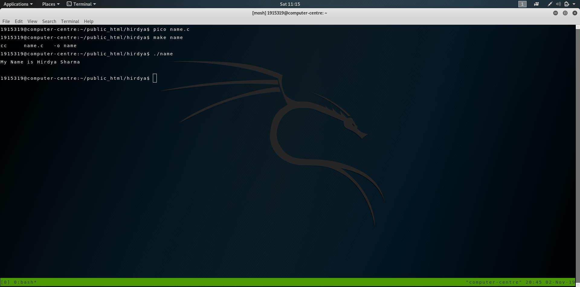Click the network connection plug icon

pos(550,4)
